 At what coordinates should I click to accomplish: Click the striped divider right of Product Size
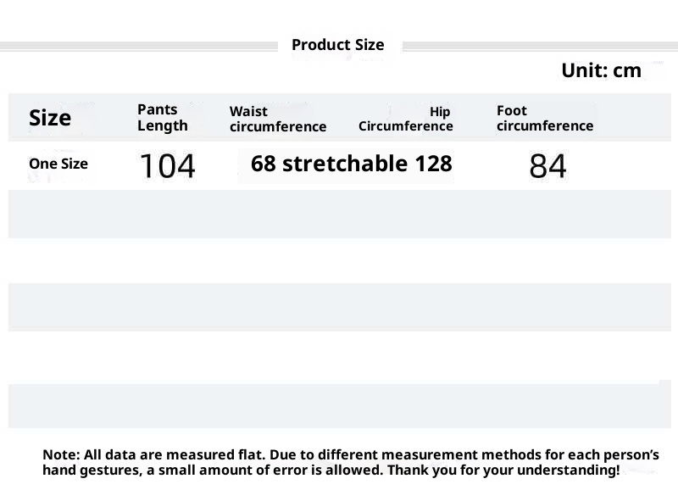click(539, 46)
